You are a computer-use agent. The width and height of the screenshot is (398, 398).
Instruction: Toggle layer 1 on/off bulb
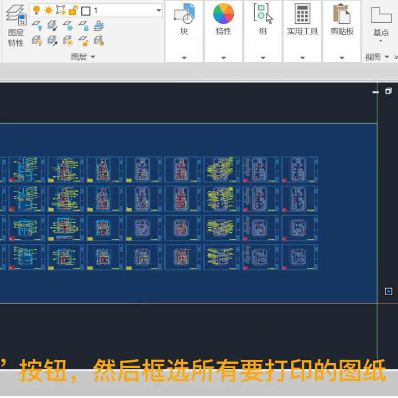click(x=36, y=10)
